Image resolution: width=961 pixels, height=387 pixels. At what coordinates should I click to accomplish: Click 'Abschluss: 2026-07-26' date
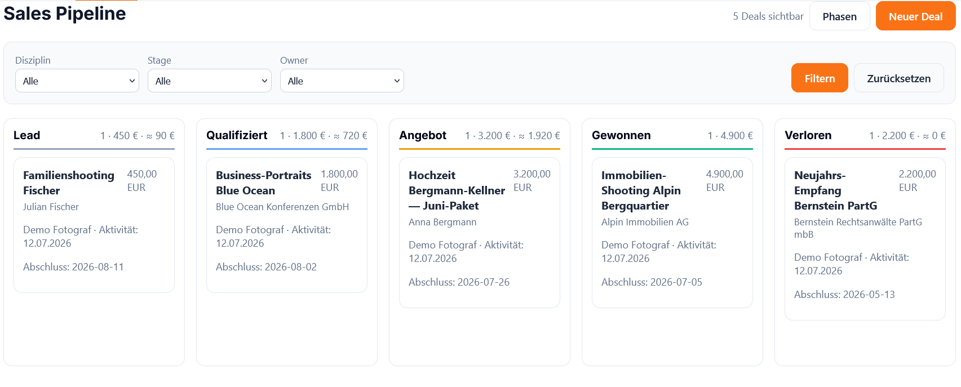coord(459,282)
